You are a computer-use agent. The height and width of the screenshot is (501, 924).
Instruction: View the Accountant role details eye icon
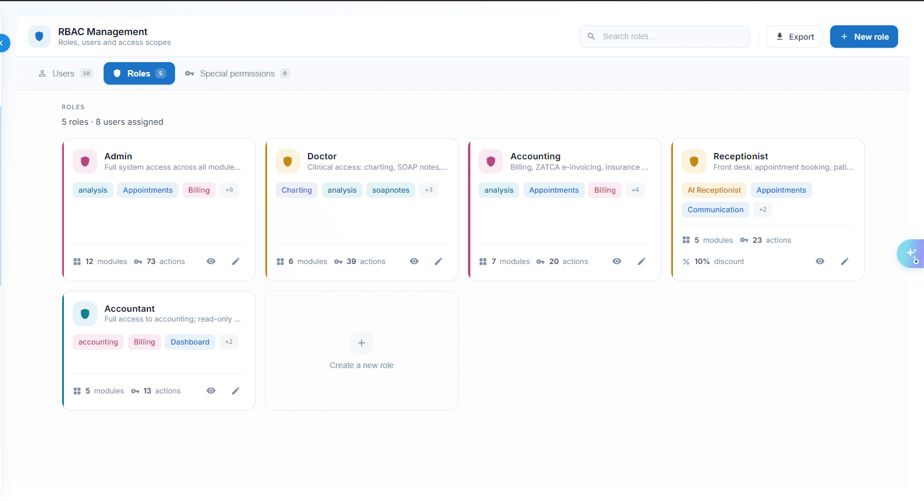[211, 391]
